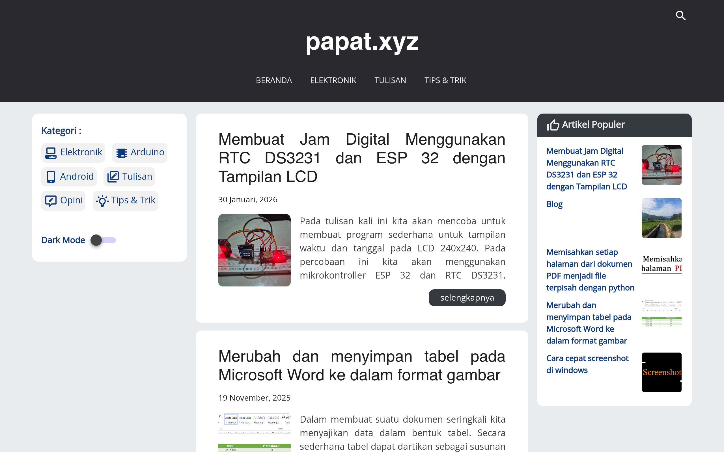Click the date 19 November, 2025
724x452 pixels.
(254, 397)
